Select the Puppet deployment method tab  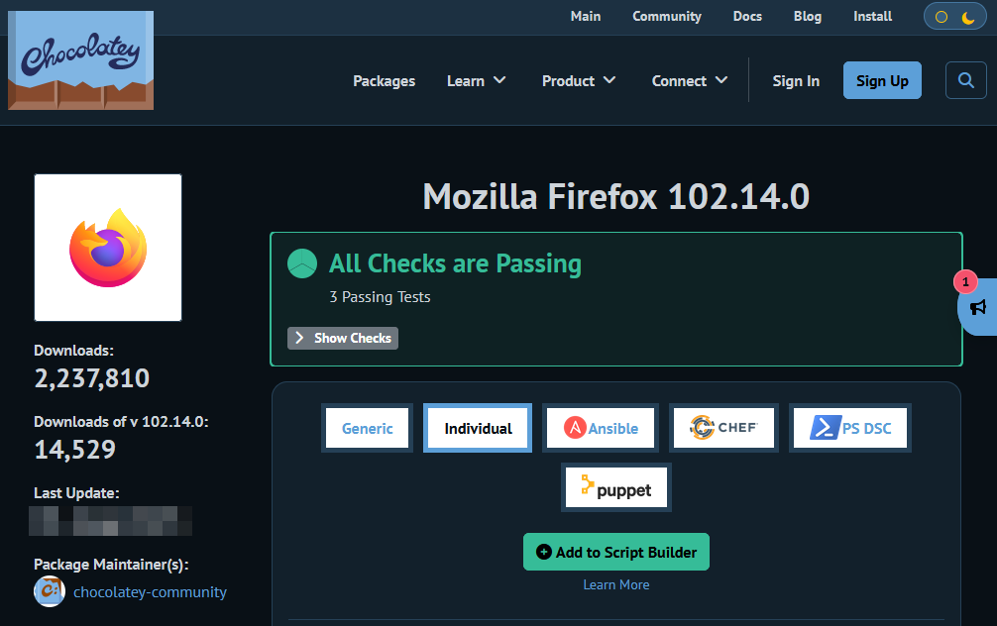[x=616, y=488]
